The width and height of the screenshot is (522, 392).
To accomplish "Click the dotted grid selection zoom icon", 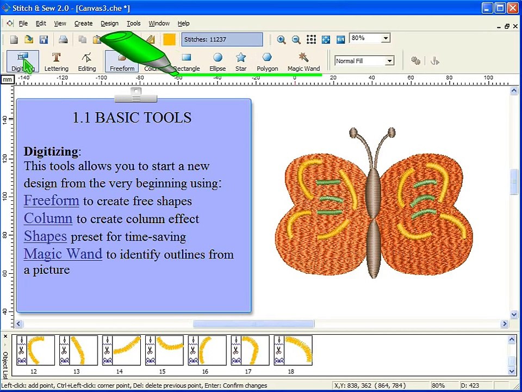I will point(311,39).
